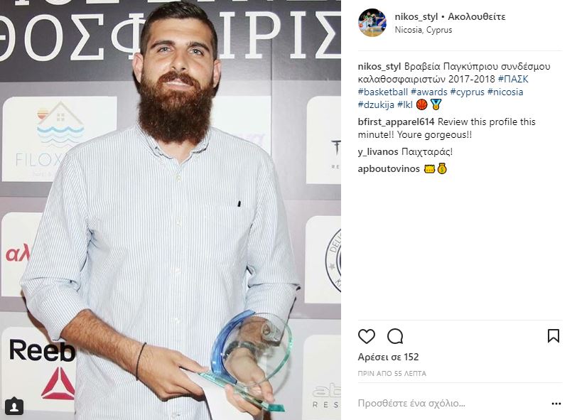Open the #basketball hashtag
The height and width of the screenshot is (420, 577).
[x=383, y=92]
